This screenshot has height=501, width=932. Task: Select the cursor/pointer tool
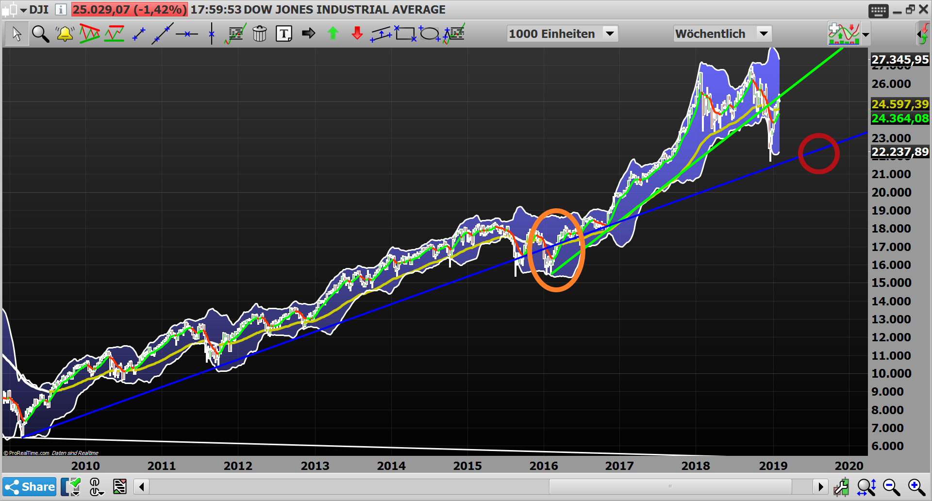pos(16,33)
